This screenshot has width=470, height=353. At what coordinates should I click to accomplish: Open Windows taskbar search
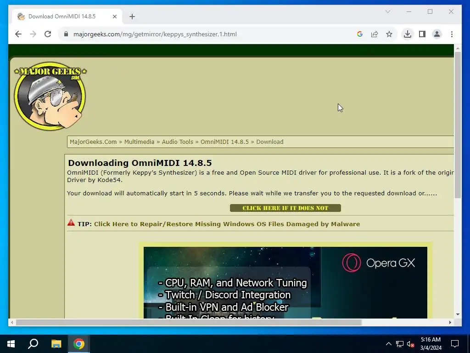[33, 344]
